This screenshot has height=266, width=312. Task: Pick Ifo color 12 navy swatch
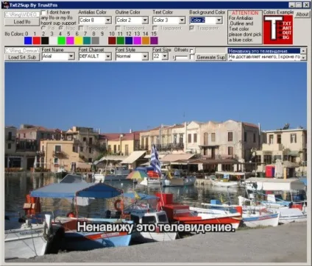[129, 40]
